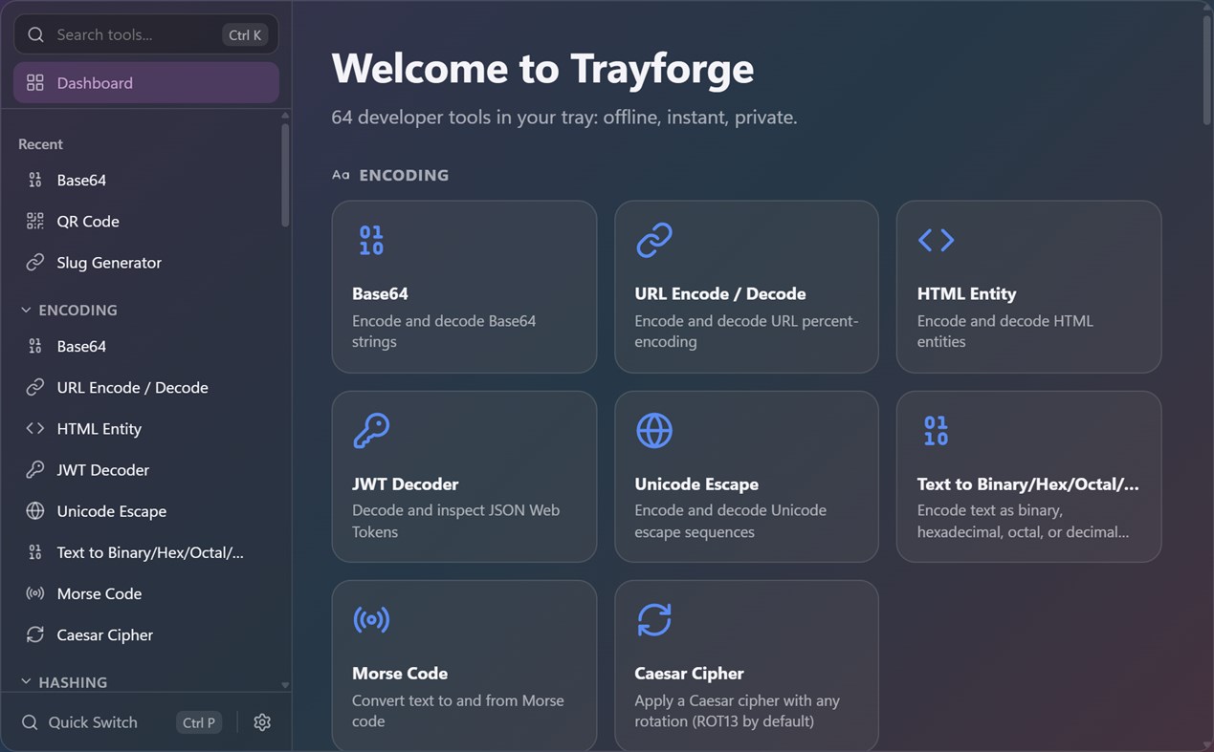Screen dimensions: 1214x752
Task: Click the Slug Generator link icon
Action: pyautogui.click(x=35, y=263)
